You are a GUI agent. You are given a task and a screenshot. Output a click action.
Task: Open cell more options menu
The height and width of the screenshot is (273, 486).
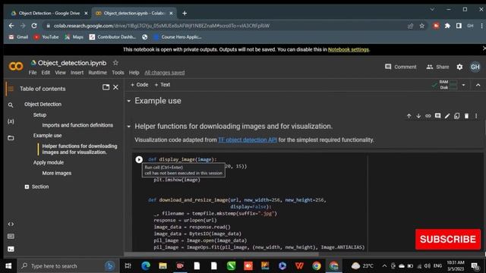click(476, 116)
